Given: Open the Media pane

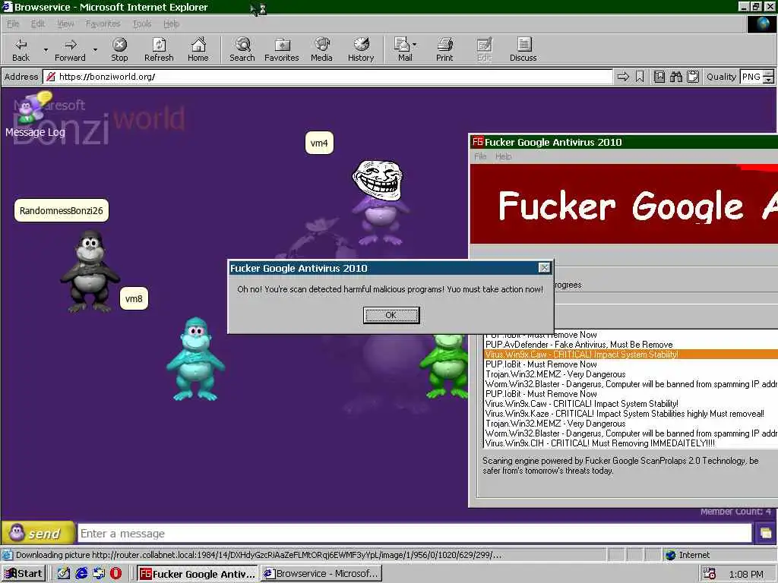Looking at the screenshot, I should (321, 49).
